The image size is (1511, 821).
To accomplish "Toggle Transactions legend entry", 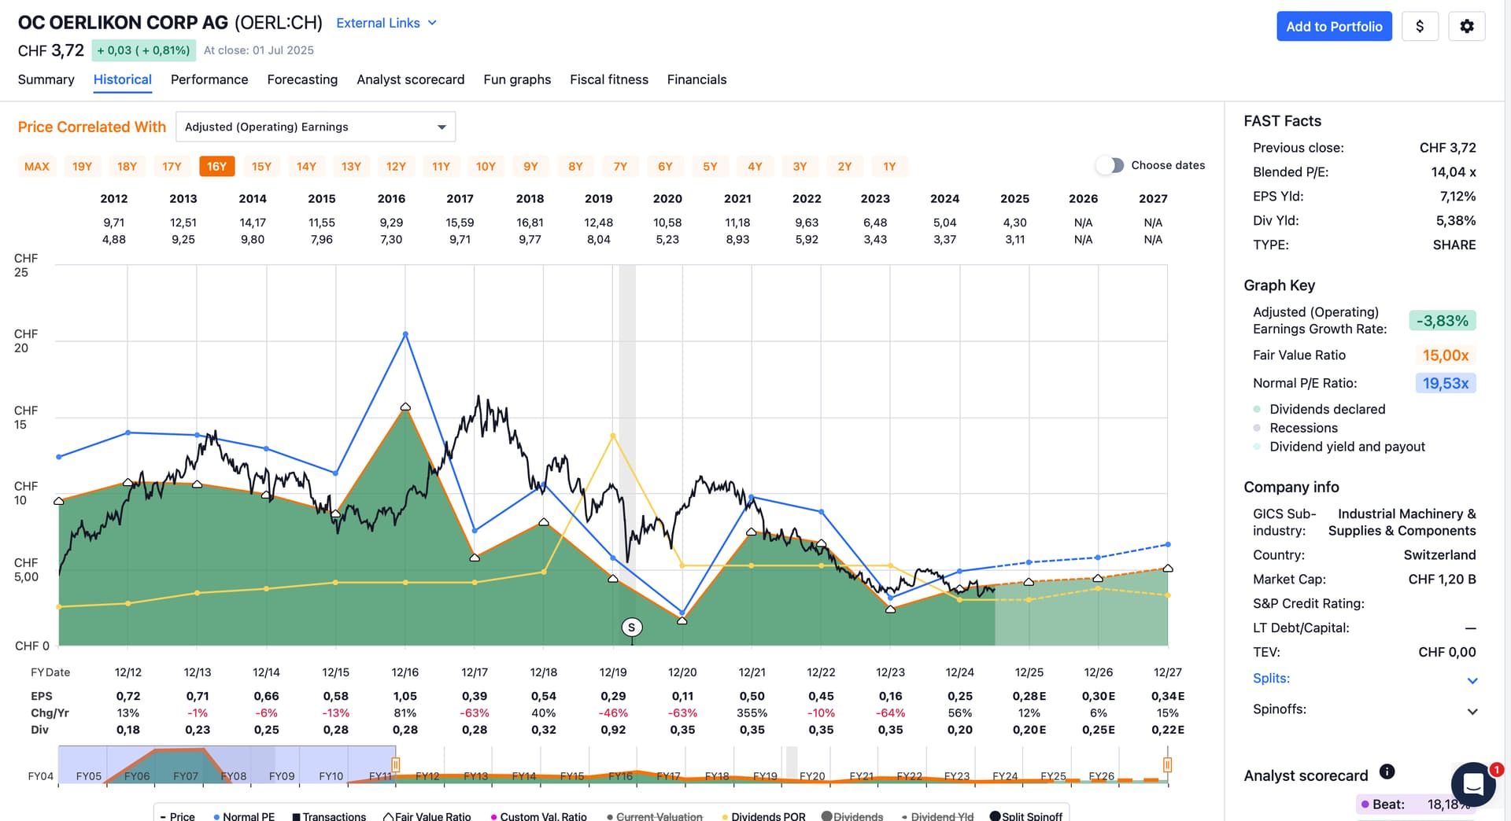I will [x=328, y=816].
